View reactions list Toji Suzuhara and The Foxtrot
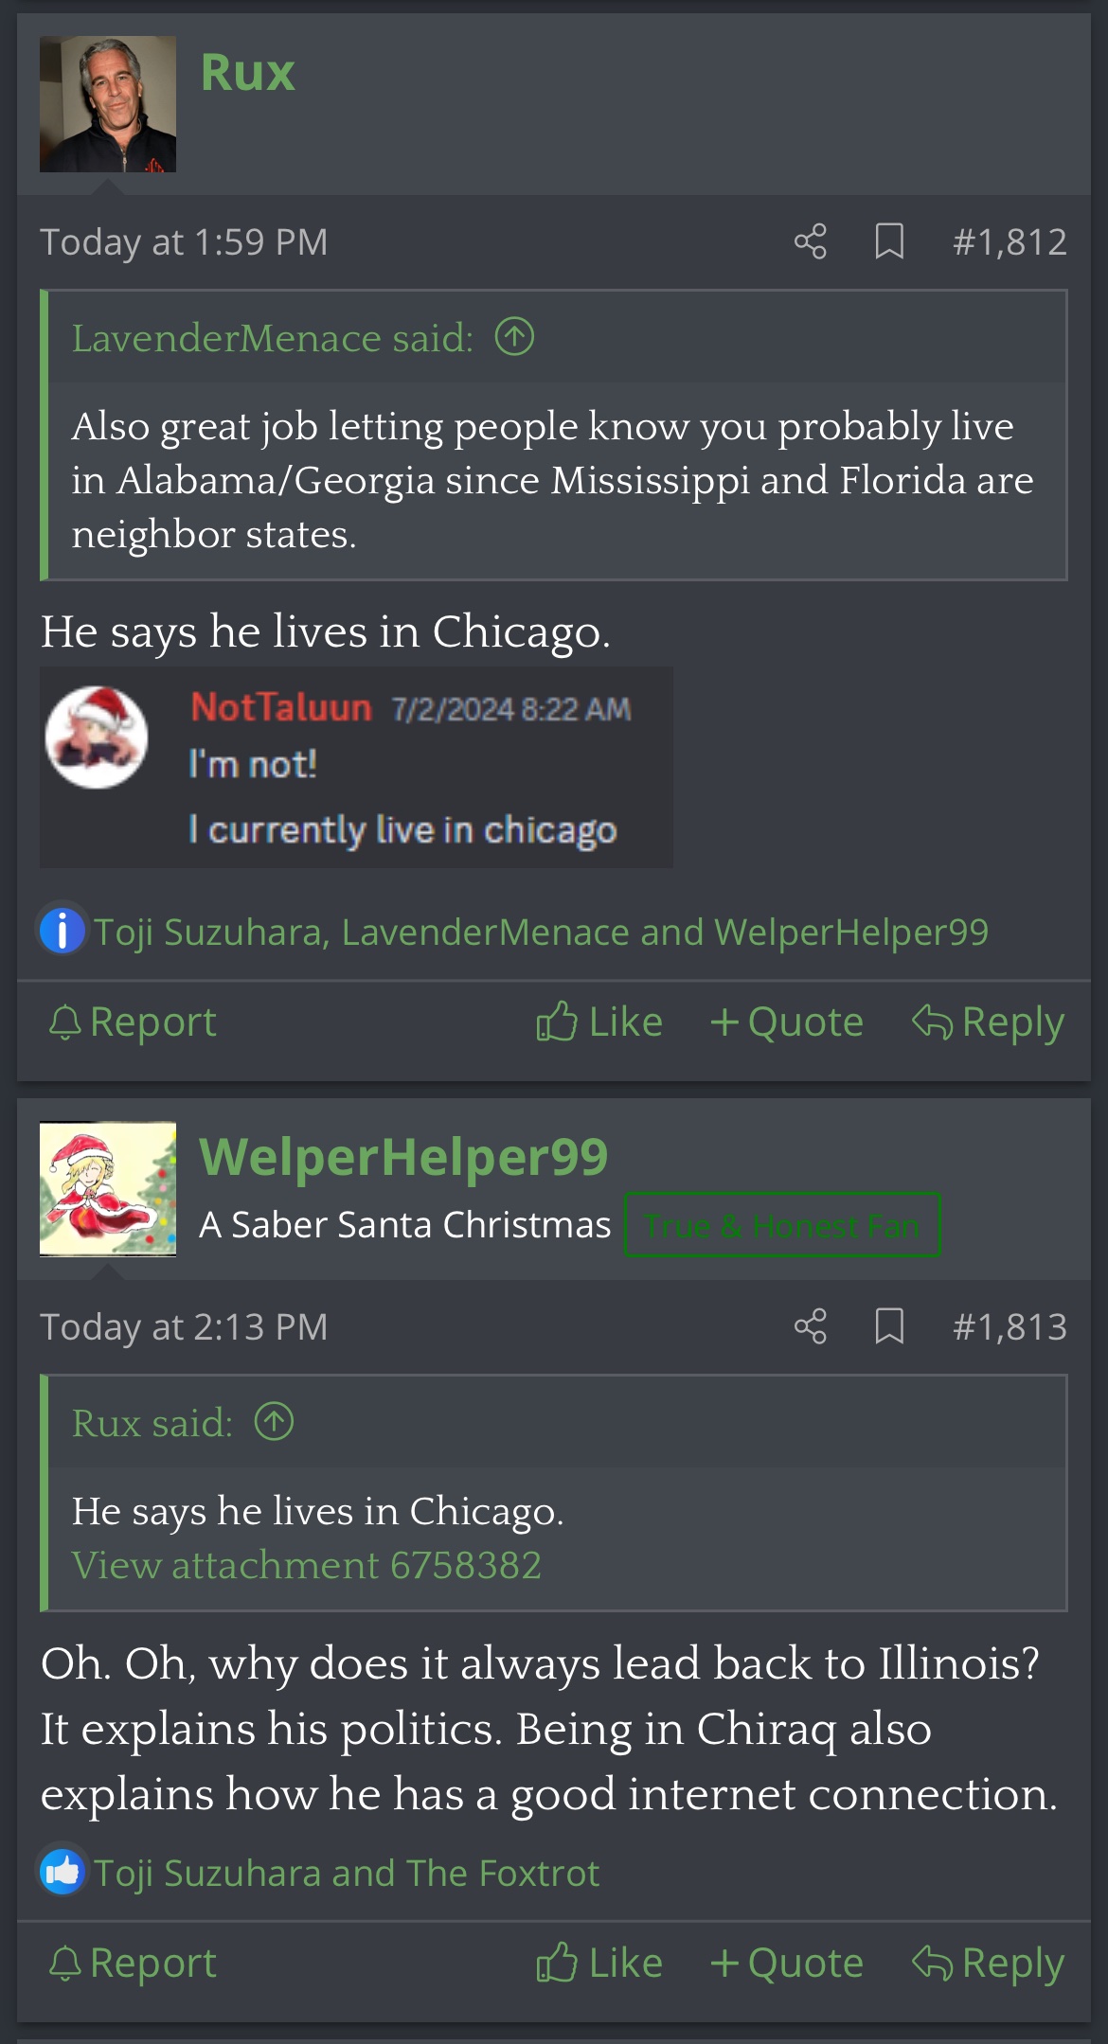Image resolution: width=1108 pixels, height=2044 pixels. click(347, 1873)
